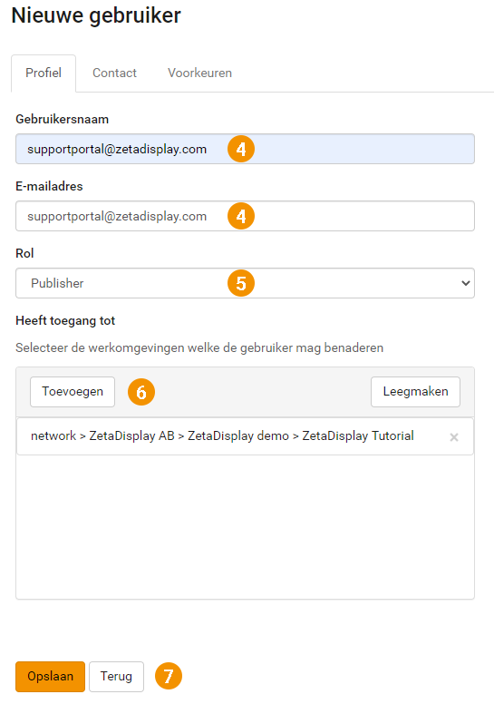Expand the Rol dropdown via its chevron arrow
The height and width of the screenshot is (704, 494).
[x=466, y=283]
